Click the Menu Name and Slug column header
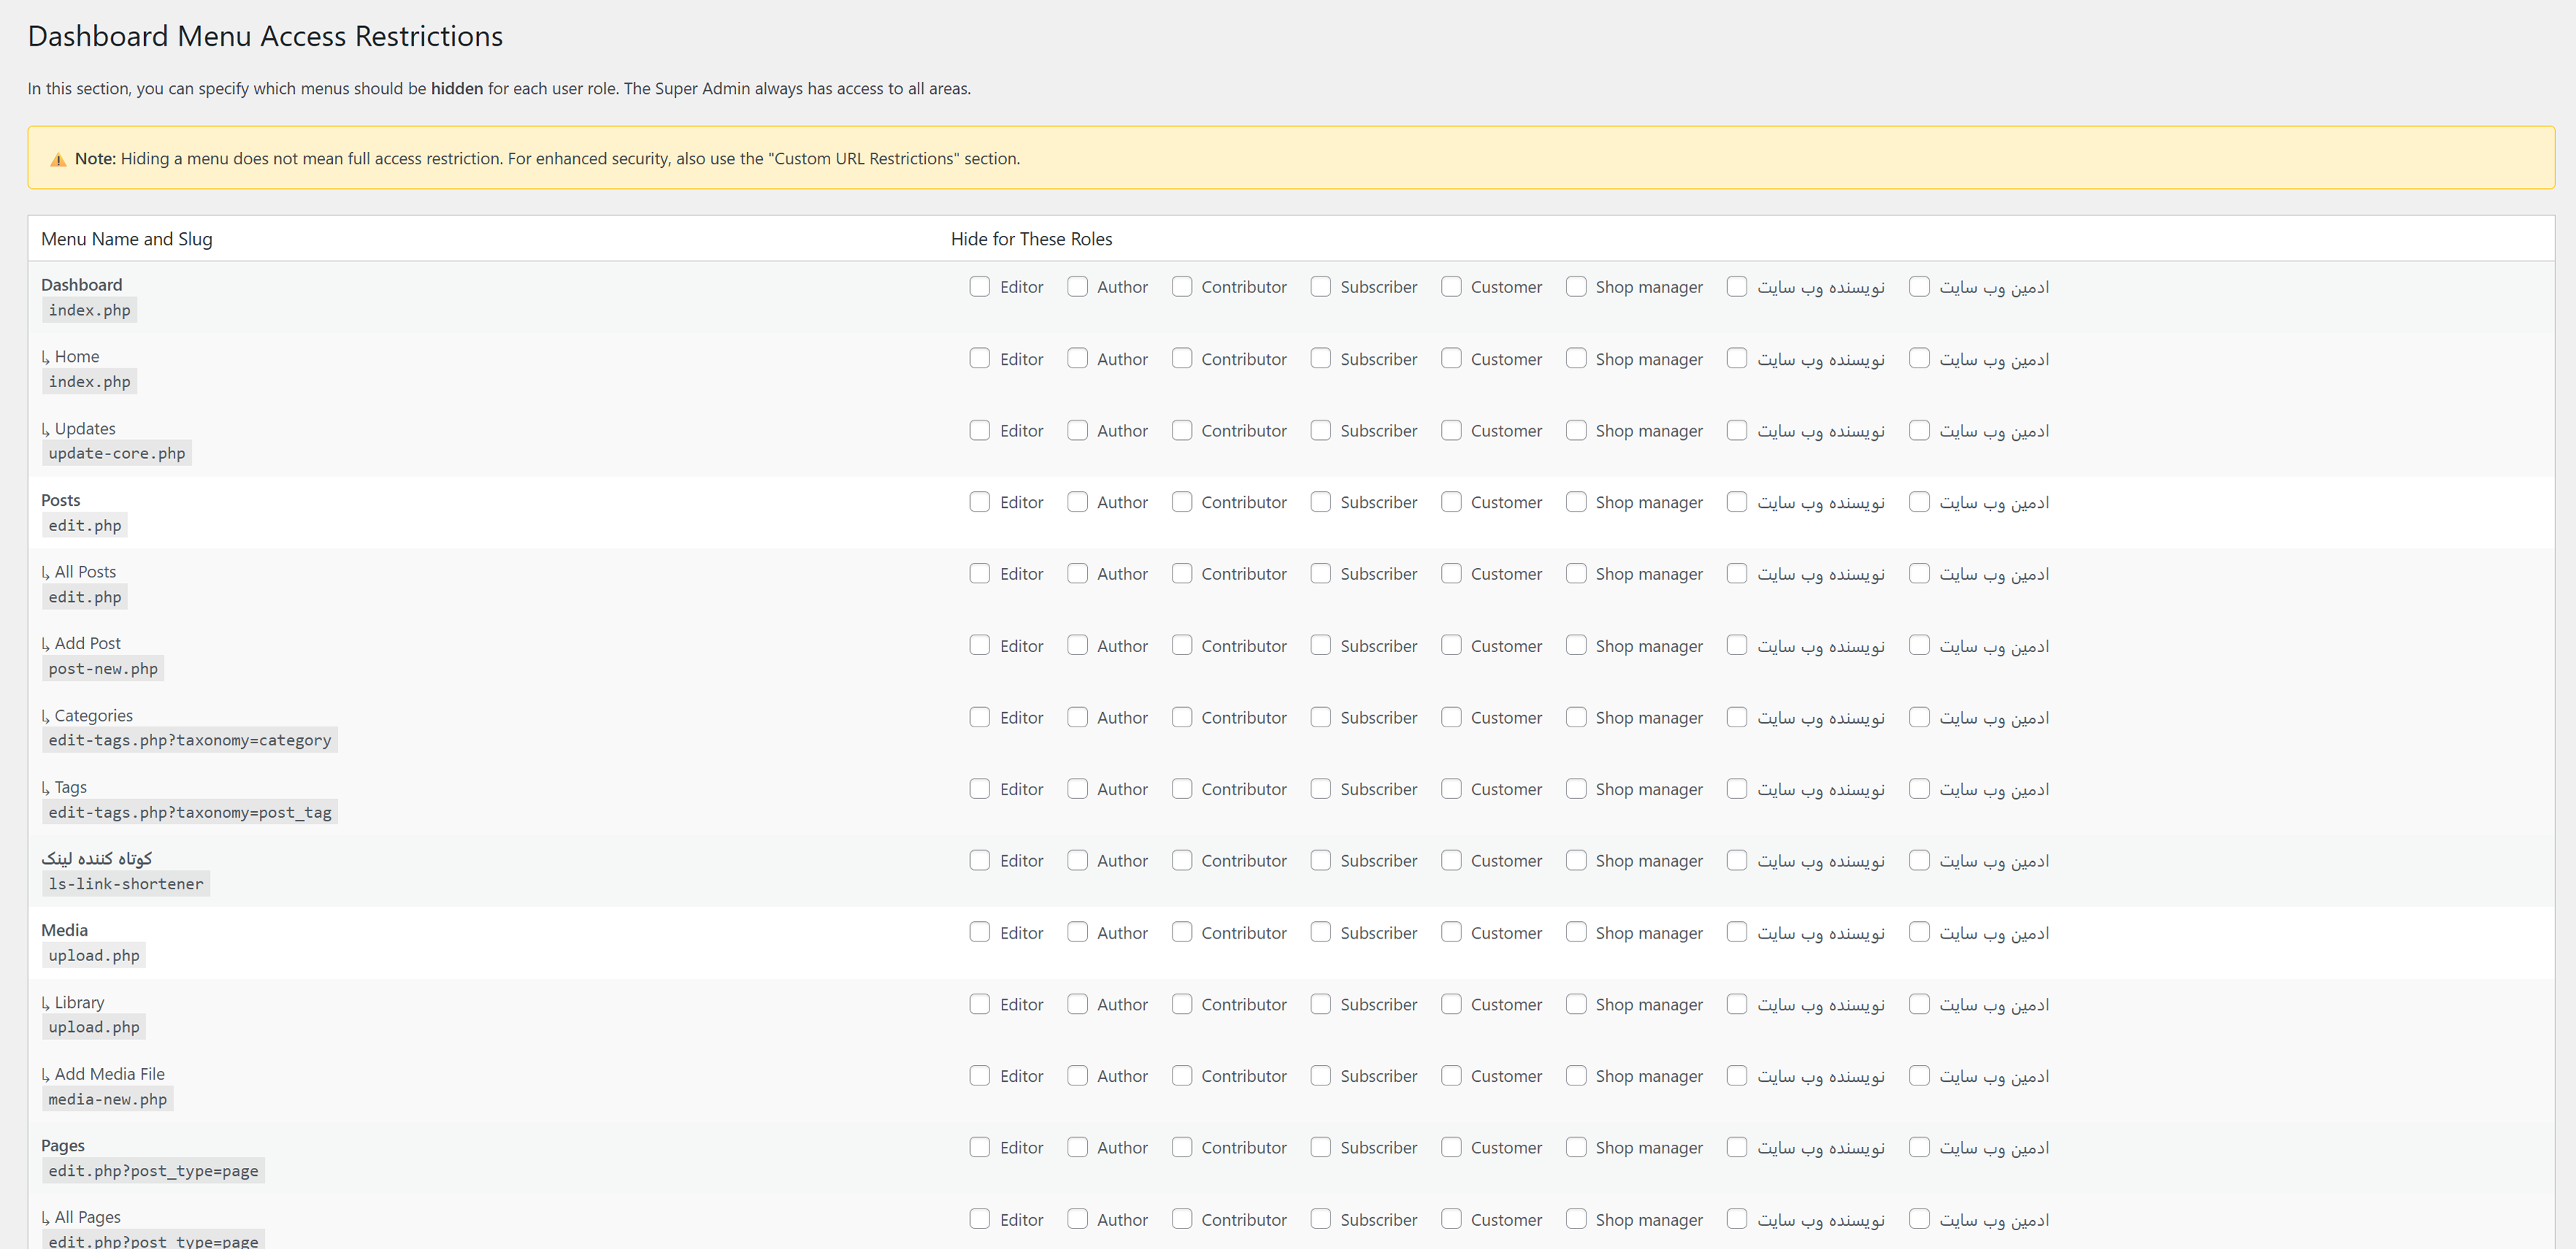This screenshot has height=1249, width=2576. (x=126, y=239)
